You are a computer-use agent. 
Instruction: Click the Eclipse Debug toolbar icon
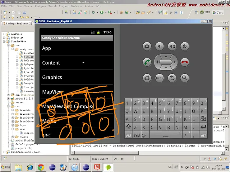[93, 13]
